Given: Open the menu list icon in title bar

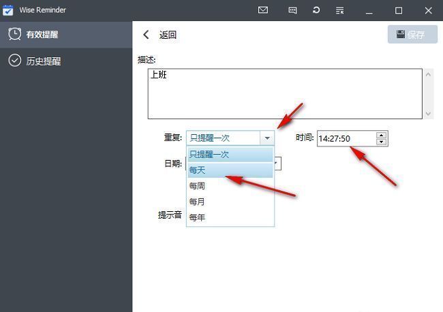Looking at the screenshot, I should (x=340, y=10).
